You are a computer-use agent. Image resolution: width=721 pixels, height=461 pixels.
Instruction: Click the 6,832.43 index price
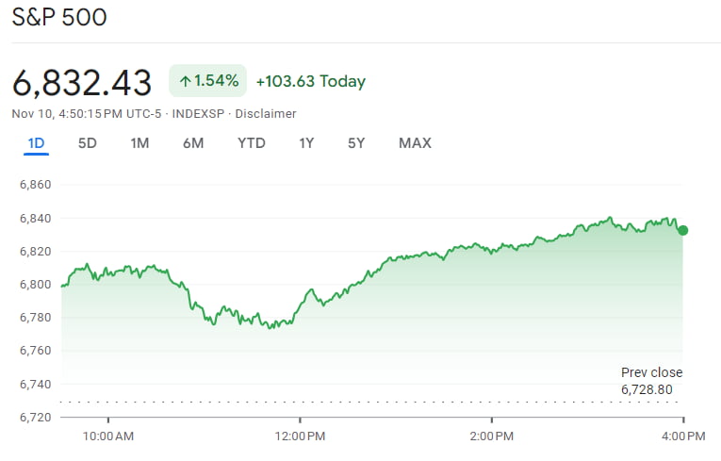(x=82, y=83)
